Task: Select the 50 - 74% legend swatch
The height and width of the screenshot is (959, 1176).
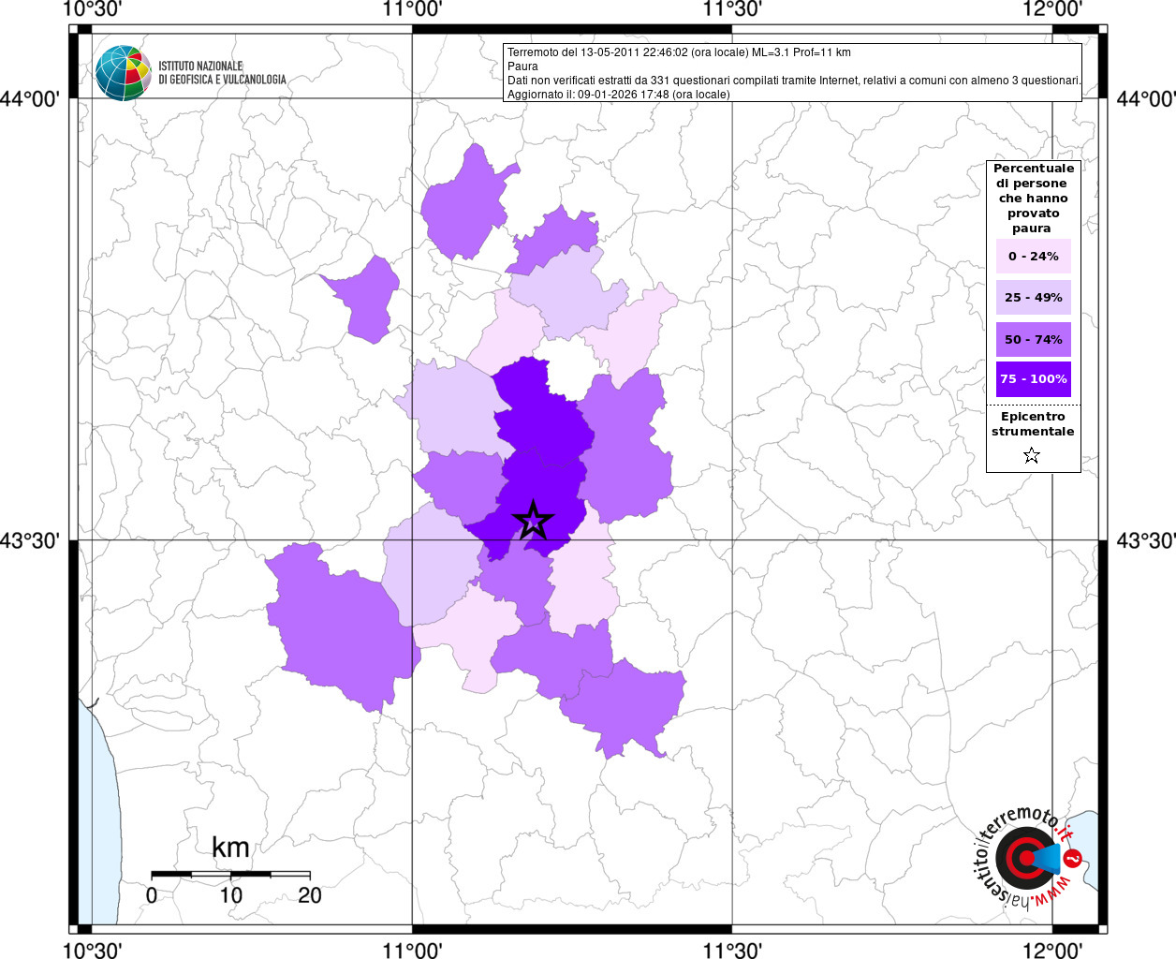Action: point(1034,339)
